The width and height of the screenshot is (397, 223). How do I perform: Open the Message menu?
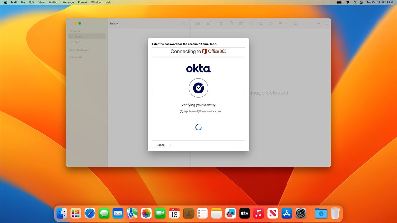point(68,2)
